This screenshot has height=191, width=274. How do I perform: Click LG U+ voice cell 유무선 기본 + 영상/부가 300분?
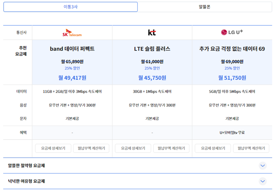[232, 105]
